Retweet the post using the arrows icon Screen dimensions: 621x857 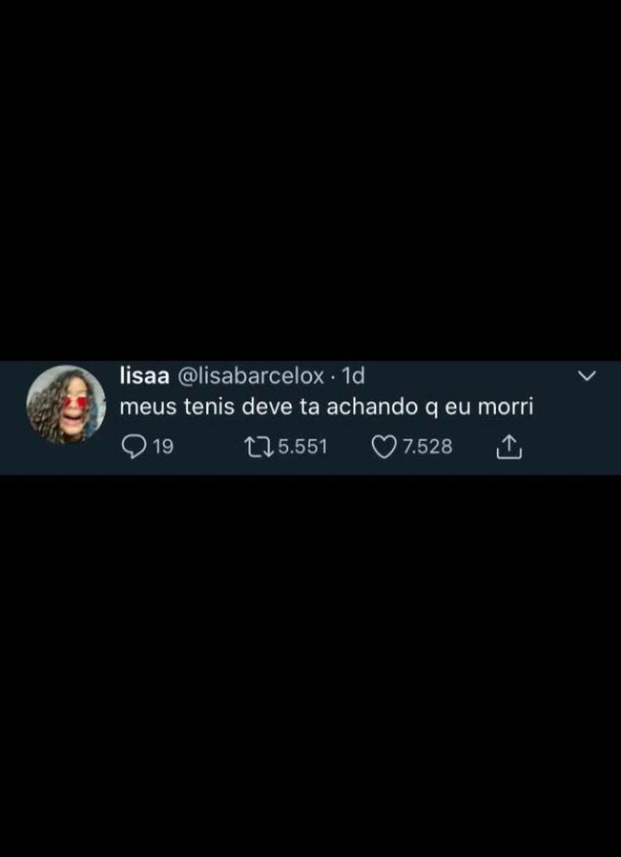259,447
